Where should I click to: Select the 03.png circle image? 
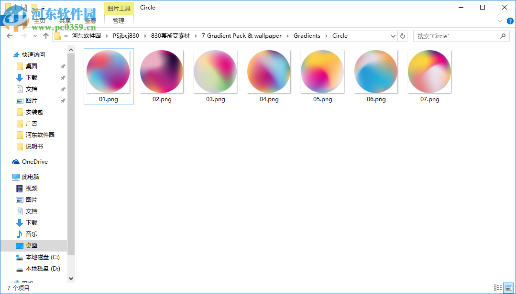[215, 72]
